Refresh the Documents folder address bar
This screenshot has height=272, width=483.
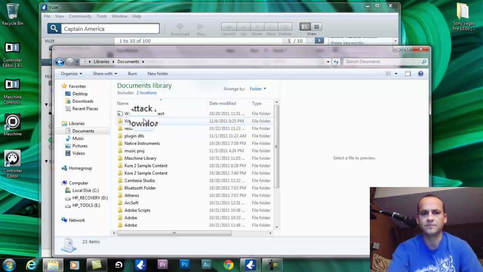336,62
